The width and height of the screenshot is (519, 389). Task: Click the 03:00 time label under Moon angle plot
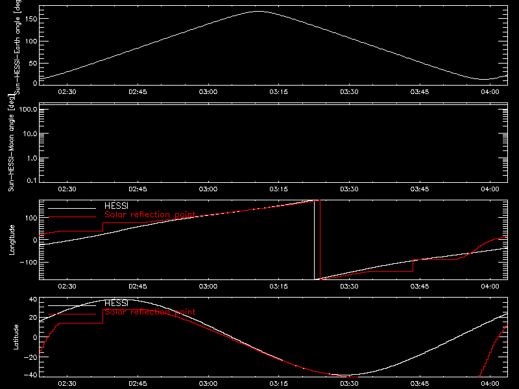[x=208, y=189]
